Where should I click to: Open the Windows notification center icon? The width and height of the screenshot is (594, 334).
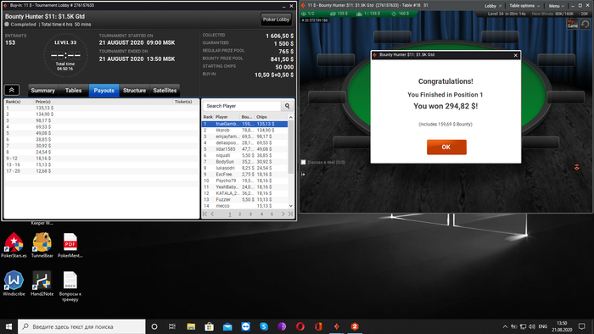(582, 326)
